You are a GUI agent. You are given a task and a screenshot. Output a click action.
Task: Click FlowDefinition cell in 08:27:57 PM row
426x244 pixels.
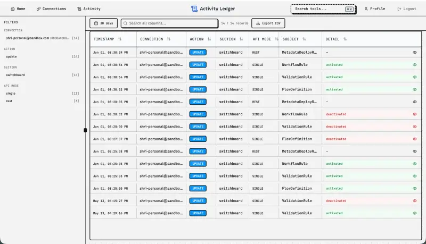point(297,139)
